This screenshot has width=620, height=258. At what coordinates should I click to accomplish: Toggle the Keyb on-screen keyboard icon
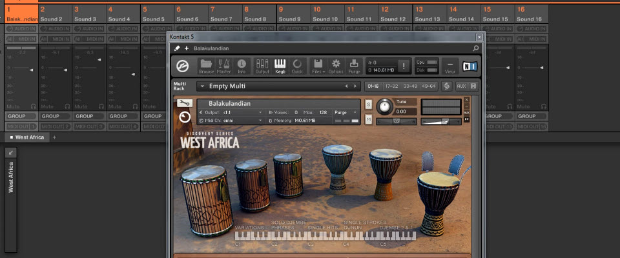280,66
